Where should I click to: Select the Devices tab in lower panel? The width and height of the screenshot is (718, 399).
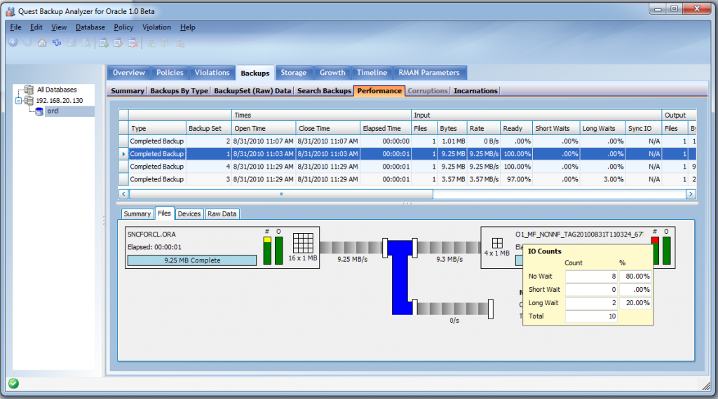pyautogui.click(x=189, y=214)
